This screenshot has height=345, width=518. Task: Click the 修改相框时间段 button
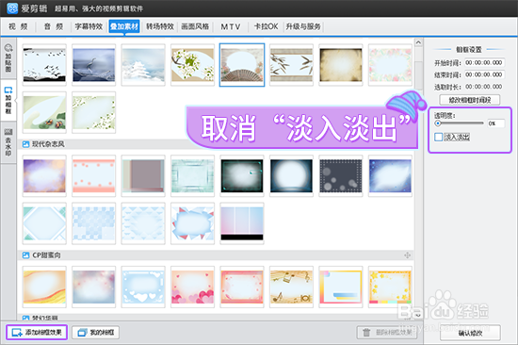(x=469, y=100)
